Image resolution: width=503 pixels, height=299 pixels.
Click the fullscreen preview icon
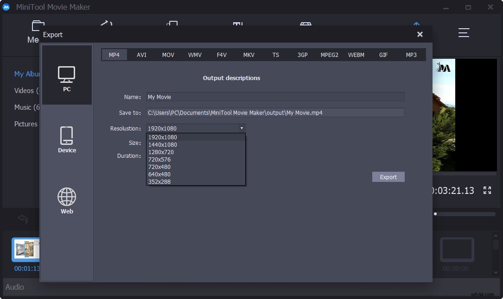point(487,190)
